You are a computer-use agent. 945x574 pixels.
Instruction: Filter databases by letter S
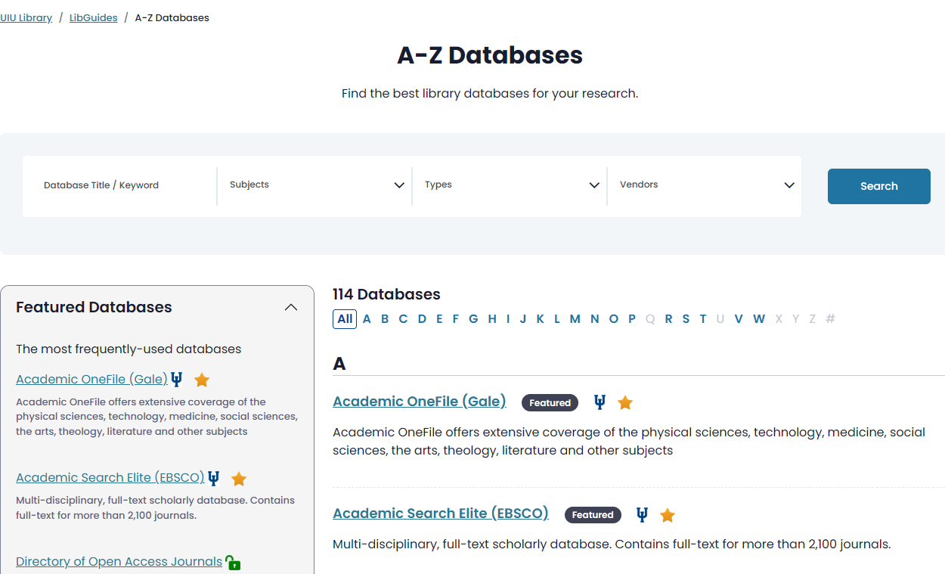point(686,319)
